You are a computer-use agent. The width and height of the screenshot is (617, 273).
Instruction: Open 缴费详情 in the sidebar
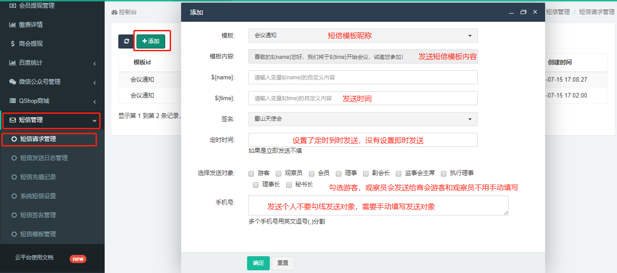pos(31,24)
